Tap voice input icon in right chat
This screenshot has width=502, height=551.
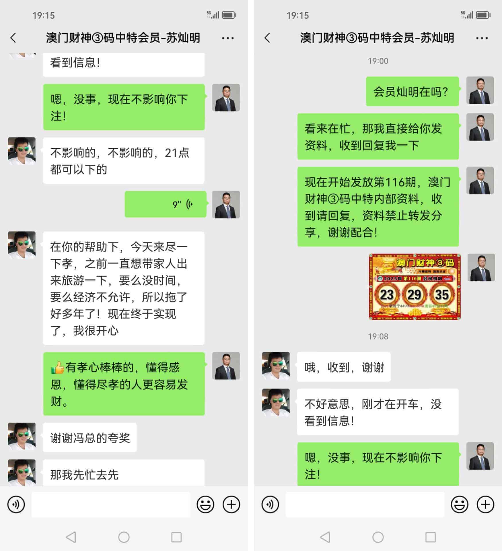pos(270,504)
